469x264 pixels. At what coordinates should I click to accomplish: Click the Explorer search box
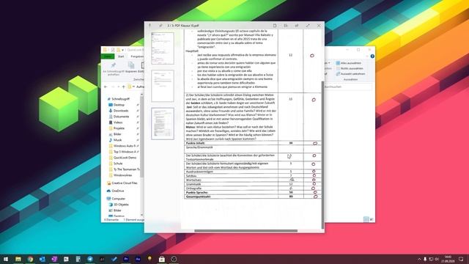(348, 87)
